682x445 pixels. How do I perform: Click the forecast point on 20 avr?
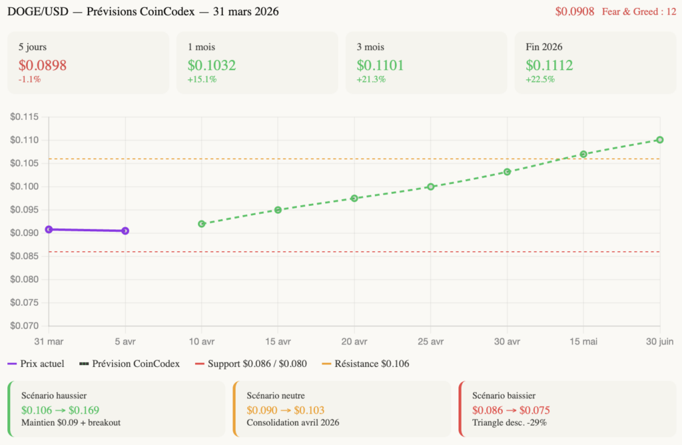(x=354, y=197)
